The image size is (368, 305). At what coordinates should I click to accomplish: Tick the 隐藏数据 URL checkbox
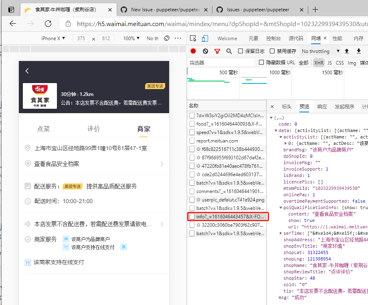[x=261, y=62]
